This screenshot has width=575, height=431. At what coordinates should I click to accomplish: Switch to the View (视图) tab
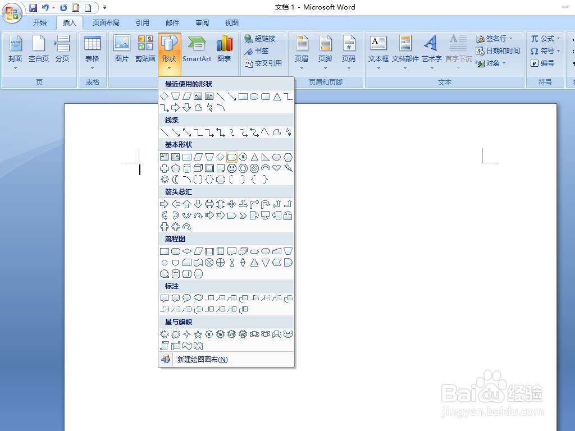232,22
